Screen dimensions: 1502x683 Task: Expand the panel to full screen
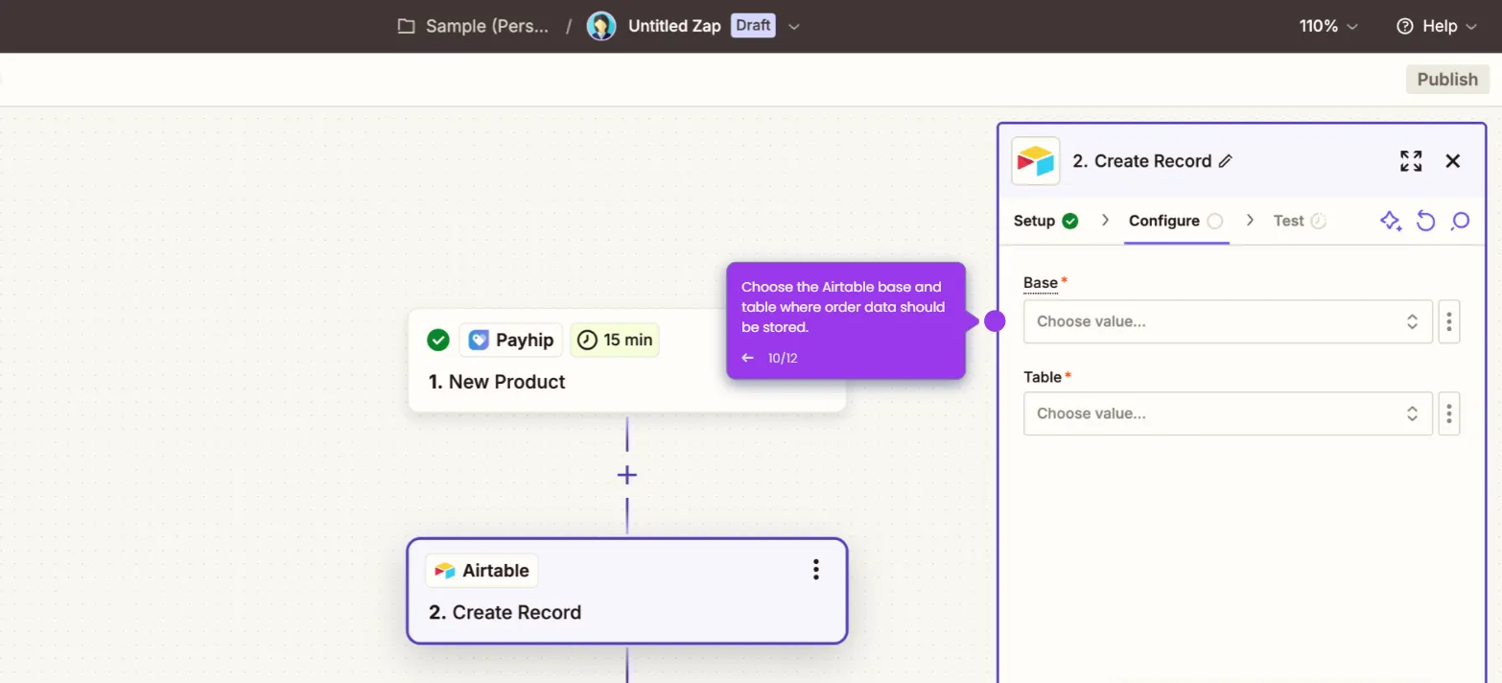pos(1411,161)
